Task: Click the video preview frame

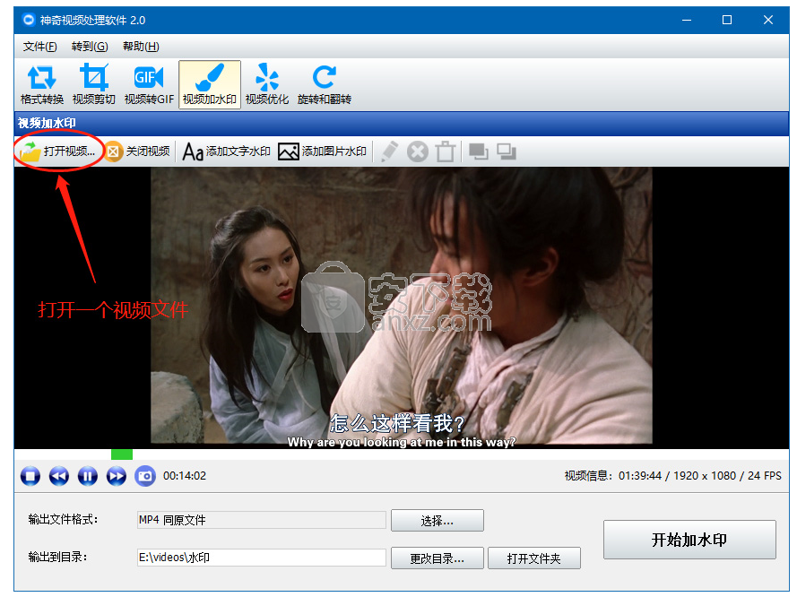Action: click(x=402, y=307)
